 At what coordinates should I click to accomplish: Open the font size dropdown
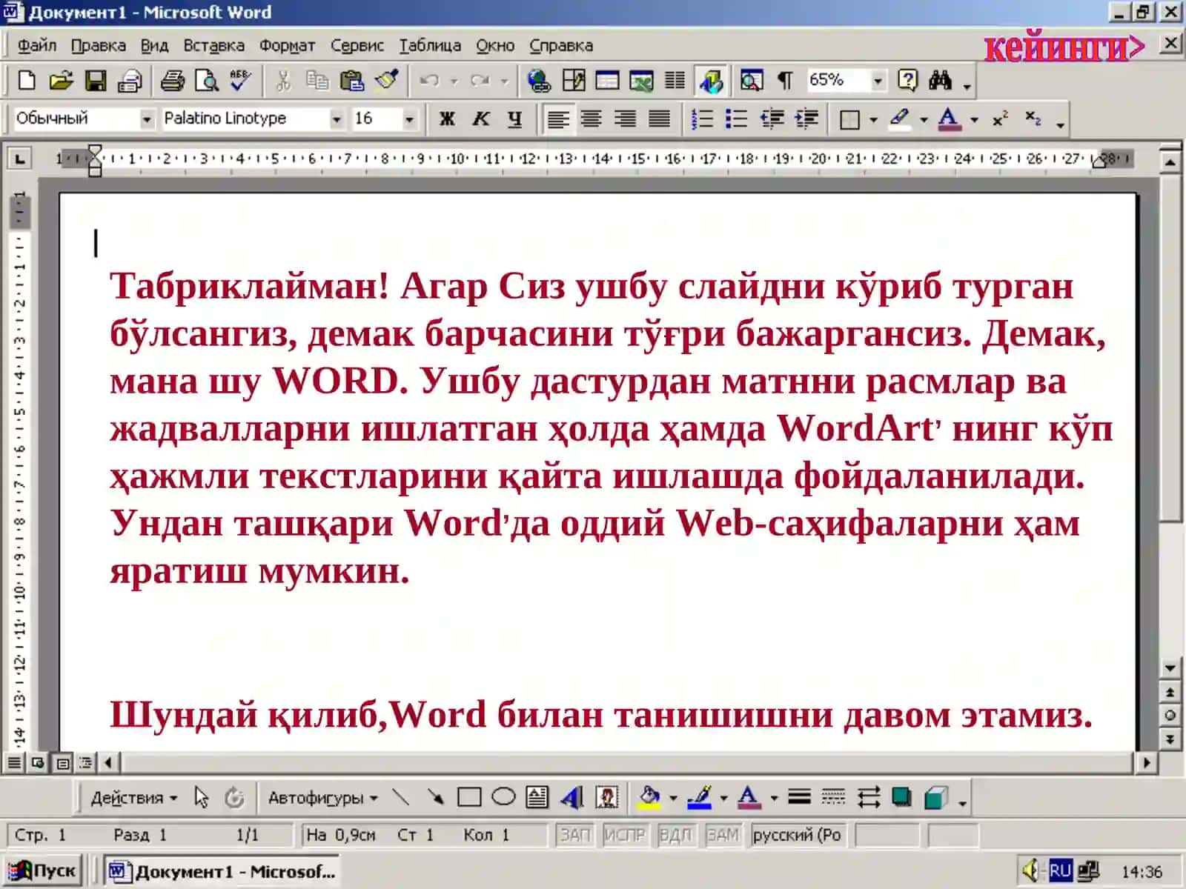click(x=409, y=119)
